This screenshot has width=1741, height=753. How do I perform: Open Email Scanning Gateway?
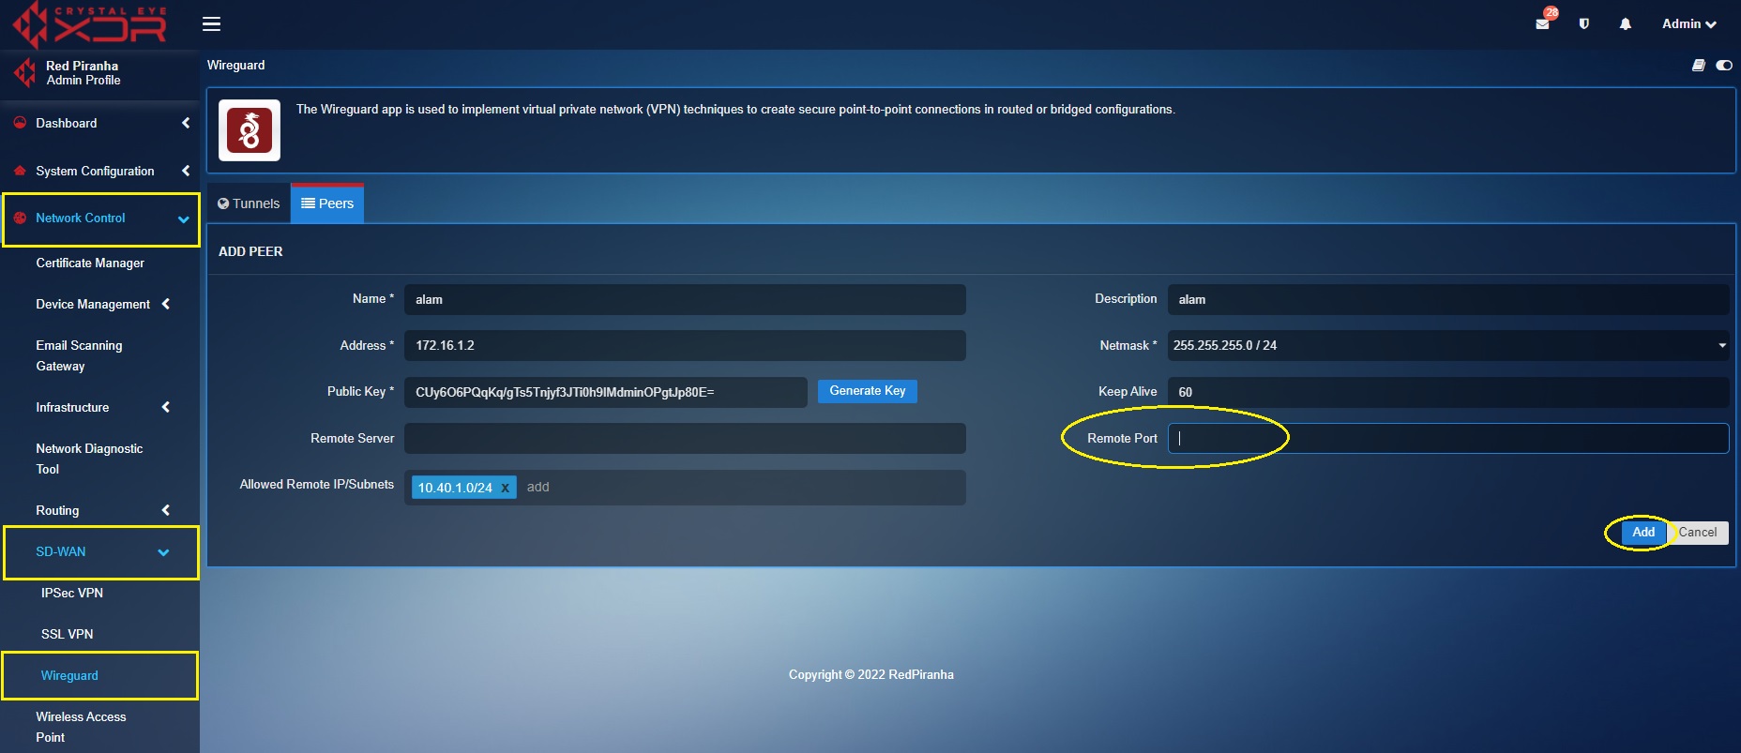coord(79,355)
